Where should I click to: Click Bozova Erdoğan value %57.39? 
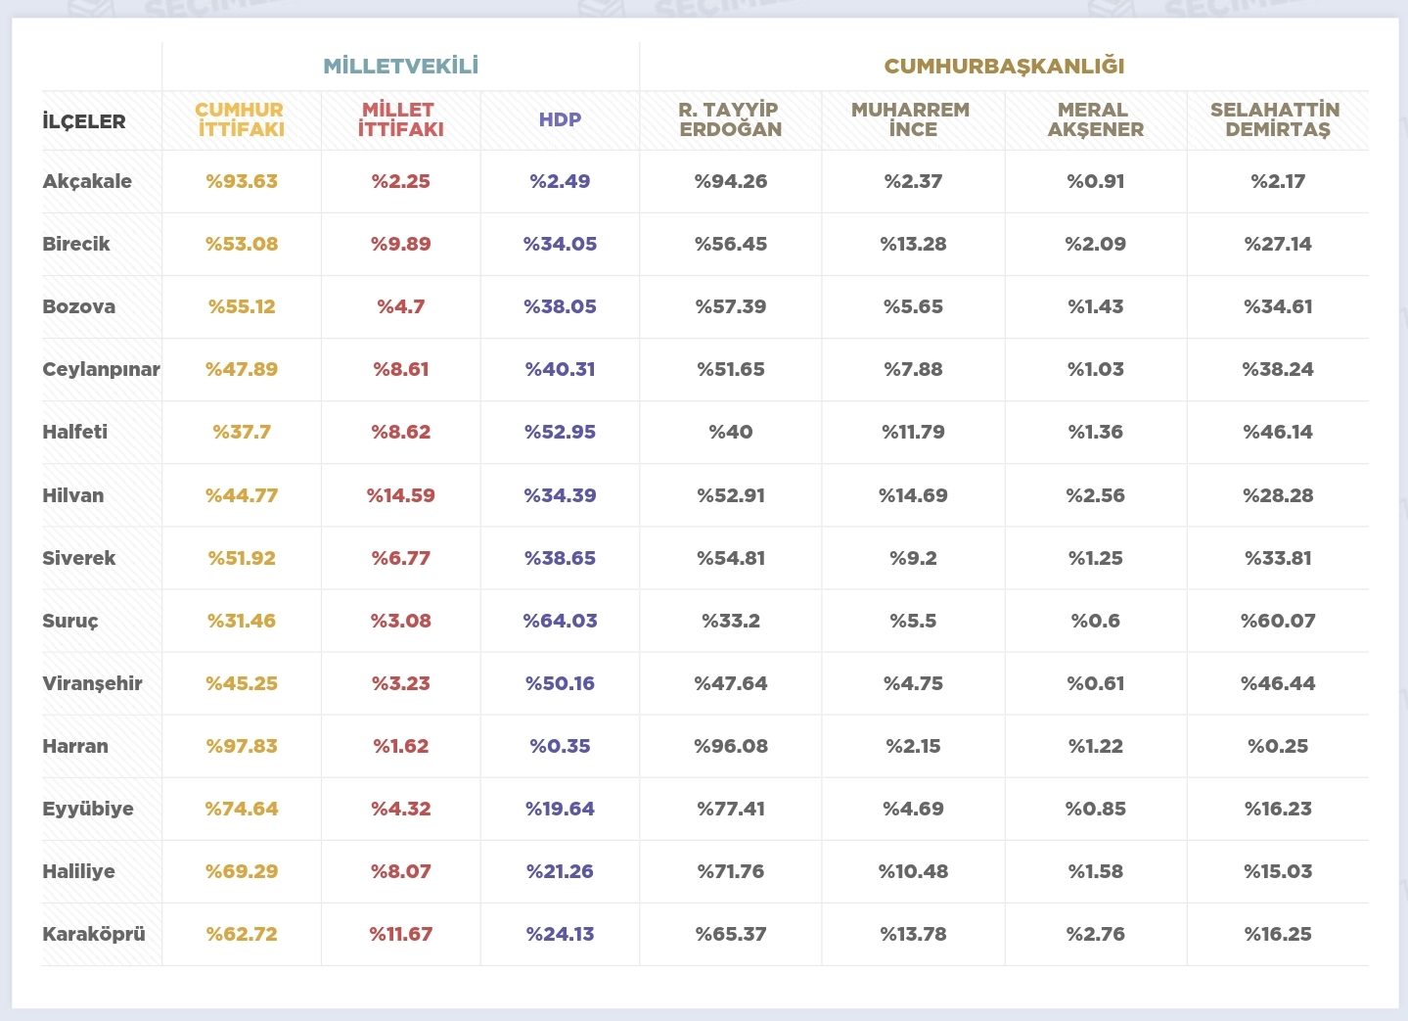[x=731, y=306]
